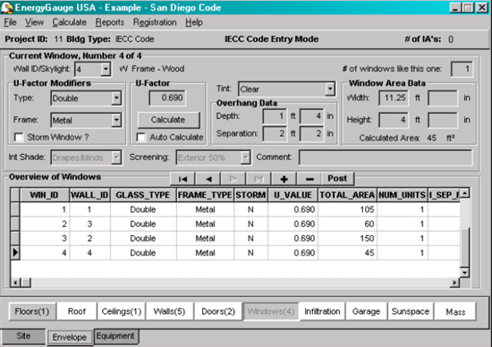Open the Help menu
Screen dimensions: 492x347
click(193, 22)
